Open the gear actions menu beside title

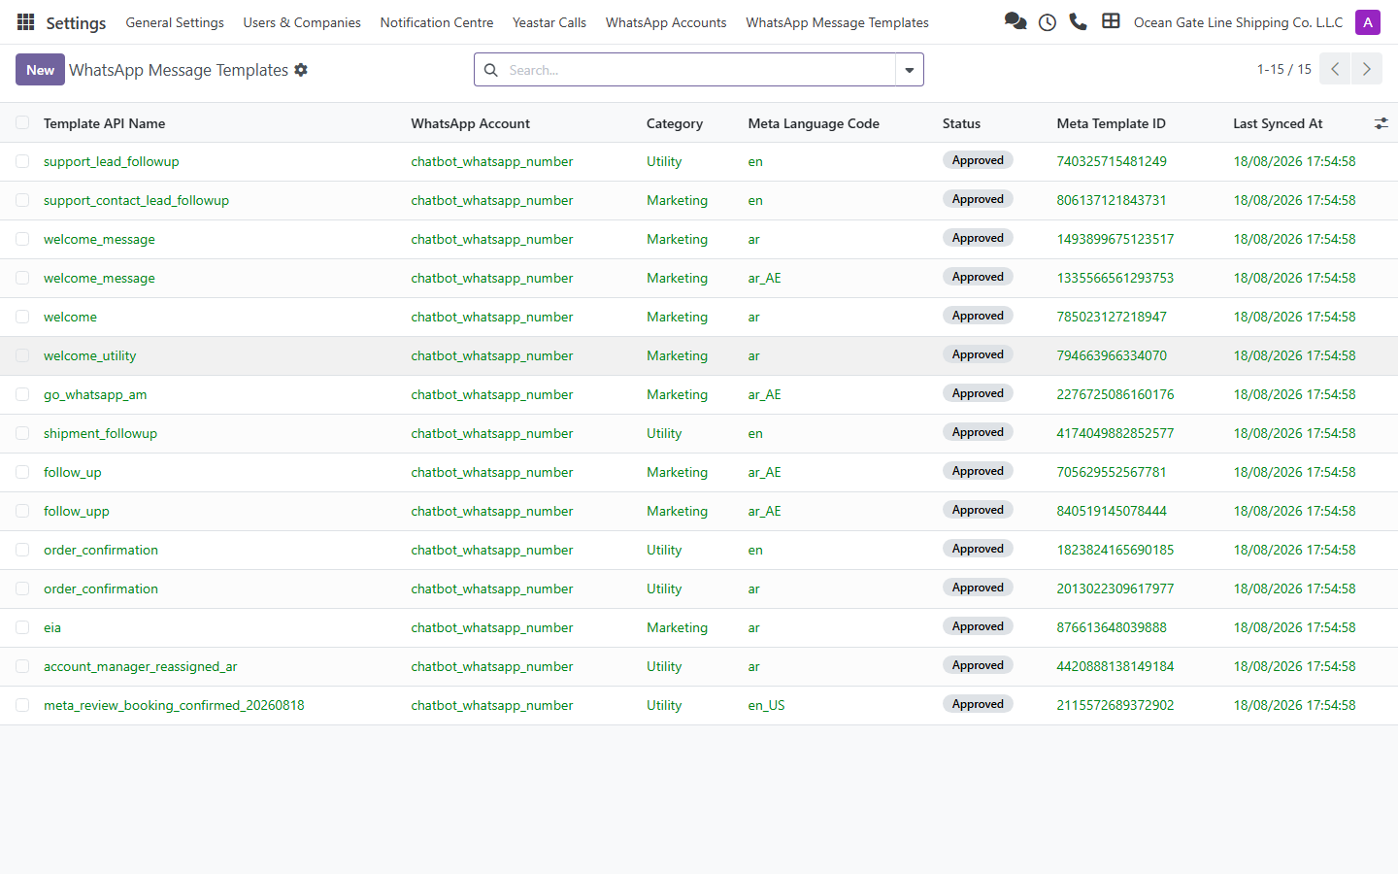click(x=301, y=70)
